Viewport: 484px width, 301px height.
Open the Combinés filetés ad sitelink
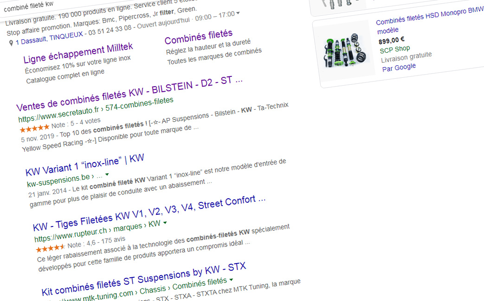(x=199, y=37)
